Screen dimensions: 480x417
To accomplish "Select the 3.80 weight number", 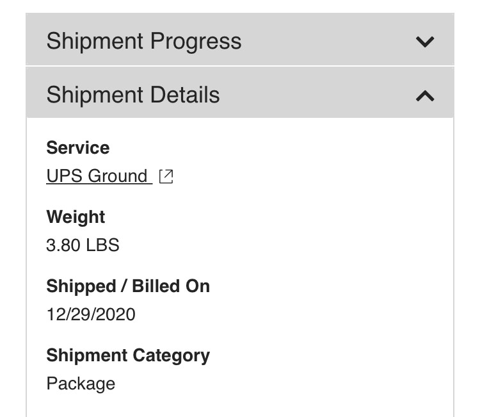I will click(x=63, y=245).
